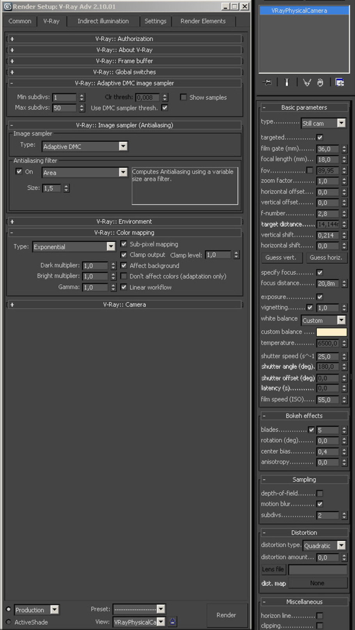
Task: Toggle Clamp output checkbox
Action: point(124,255)
